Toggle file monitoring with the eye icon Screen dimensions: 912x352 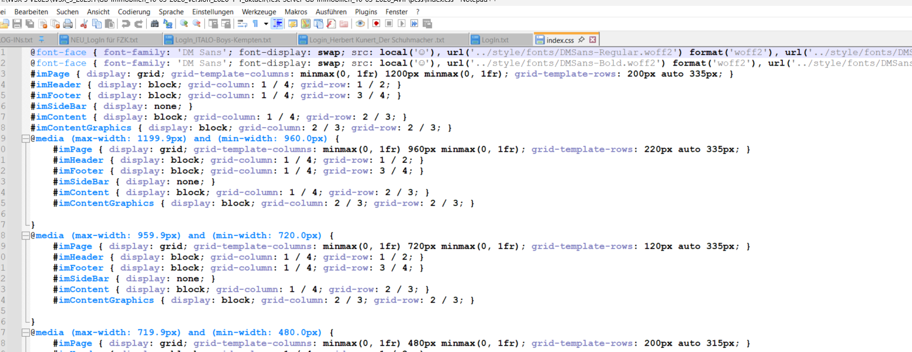[360, 24]
